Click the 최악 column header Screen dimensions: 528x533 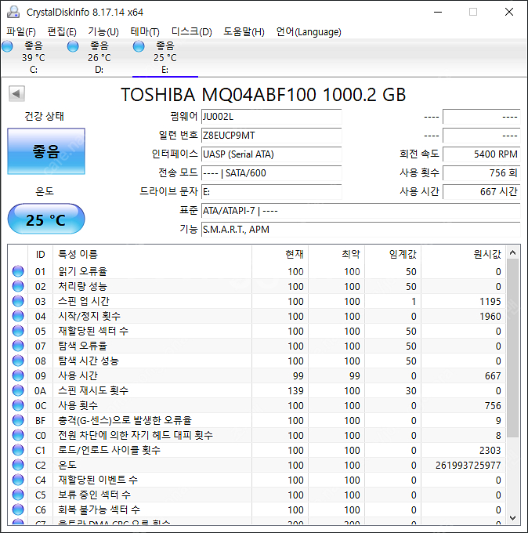coord(336,254)
